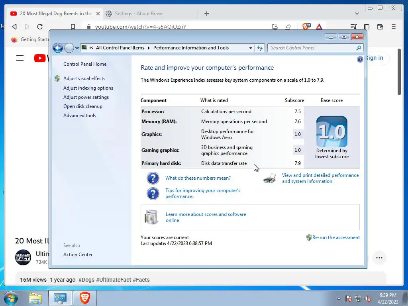The width and height of the screenshot is (408, 306).
Task: Learn more about scores and software online
Action: pos(206,217)
